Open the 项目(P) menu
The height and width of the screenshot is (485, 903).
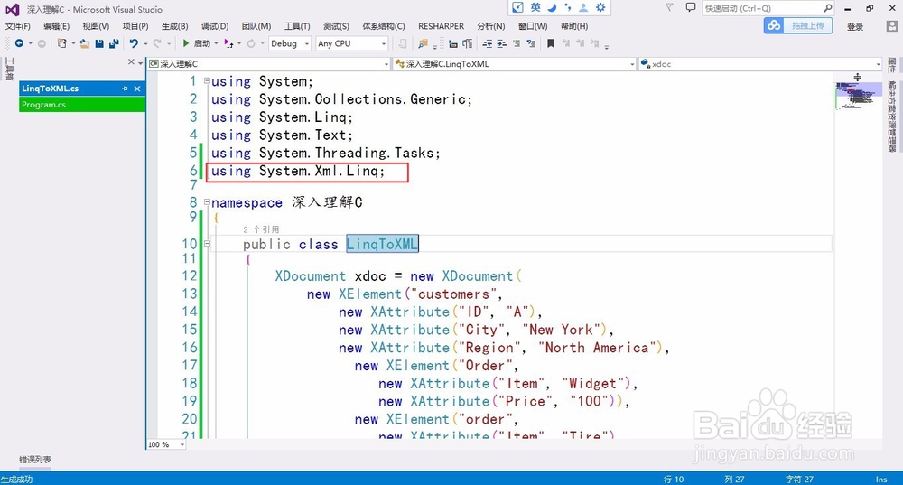click(135, 26)
